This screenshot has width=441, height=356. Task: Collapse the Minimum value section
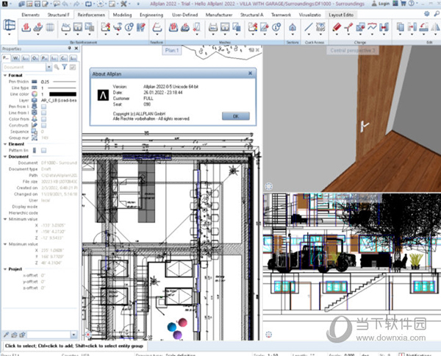[4, 219]
